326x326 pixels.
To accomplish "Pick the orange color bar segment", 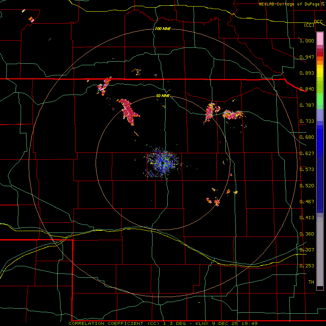I will pyautogui.click(x=320, y=63).
